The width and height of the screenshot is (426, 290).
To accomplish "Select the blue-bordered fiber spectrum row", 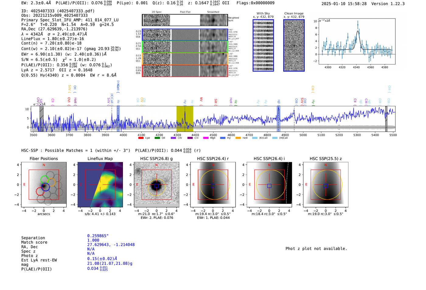I will coord(185,35).
